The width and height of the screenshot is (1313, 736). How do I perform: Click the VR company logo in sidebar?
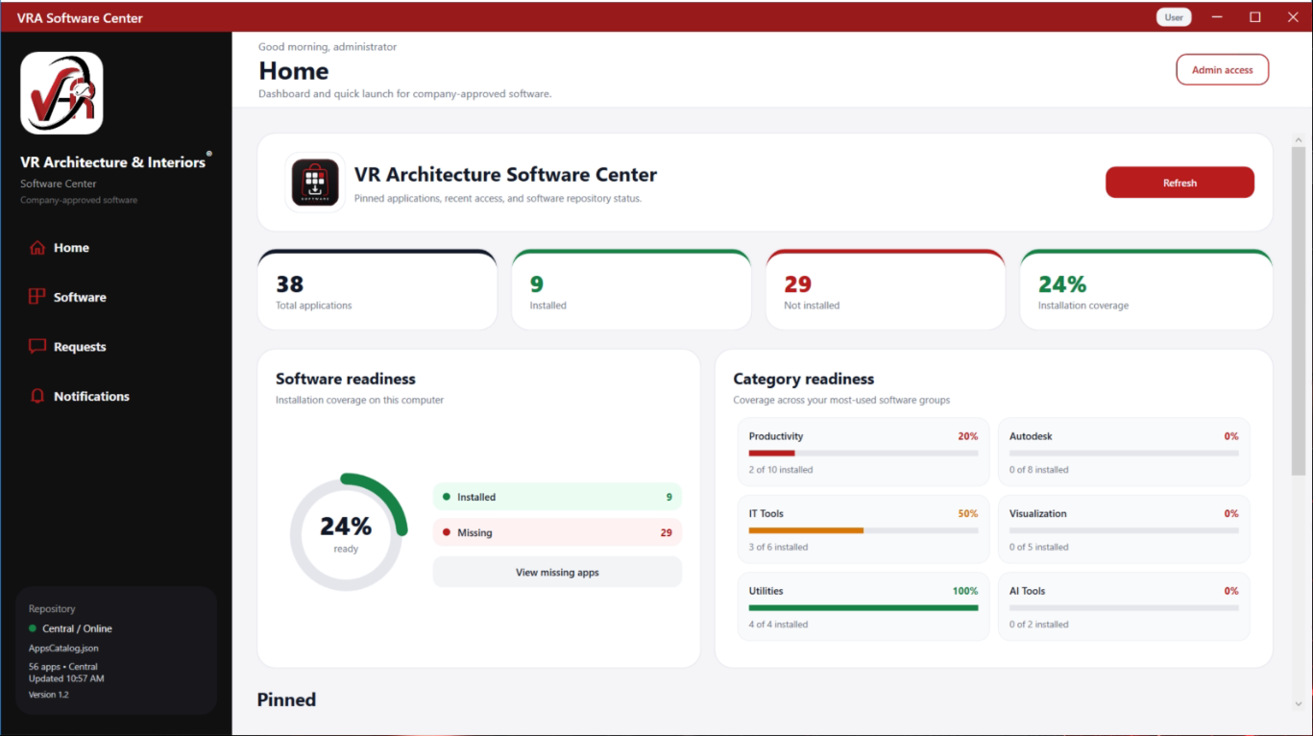click(x=61, y=92)
